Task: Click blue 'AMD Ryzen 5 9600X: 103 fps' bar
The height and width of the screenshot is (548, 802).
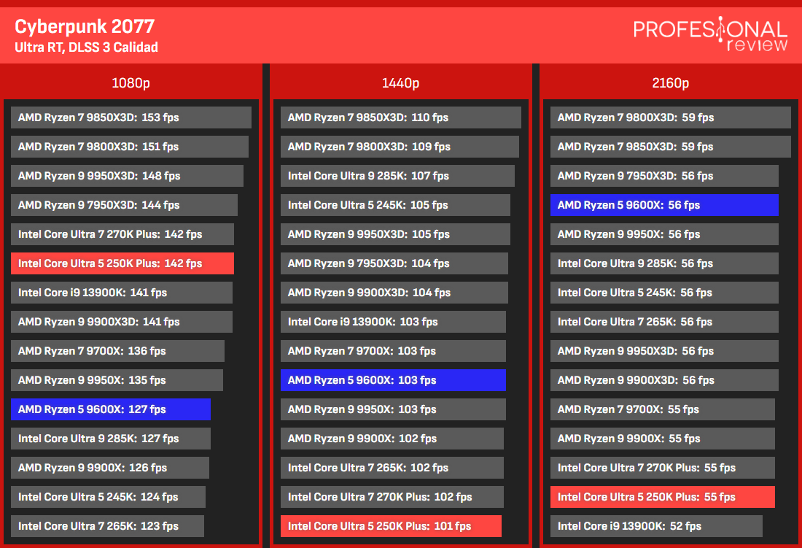Action: (x=393, y=379)
